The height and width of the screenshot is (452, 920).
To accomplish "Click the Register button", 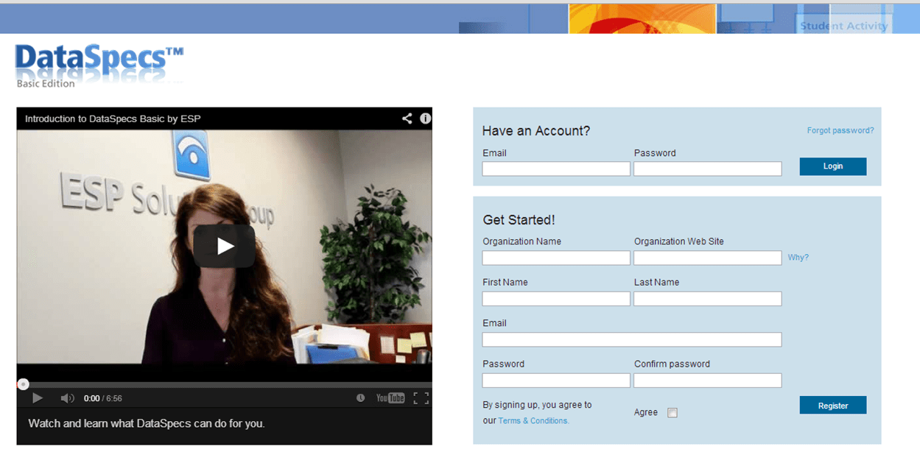I will click(833, 406).
